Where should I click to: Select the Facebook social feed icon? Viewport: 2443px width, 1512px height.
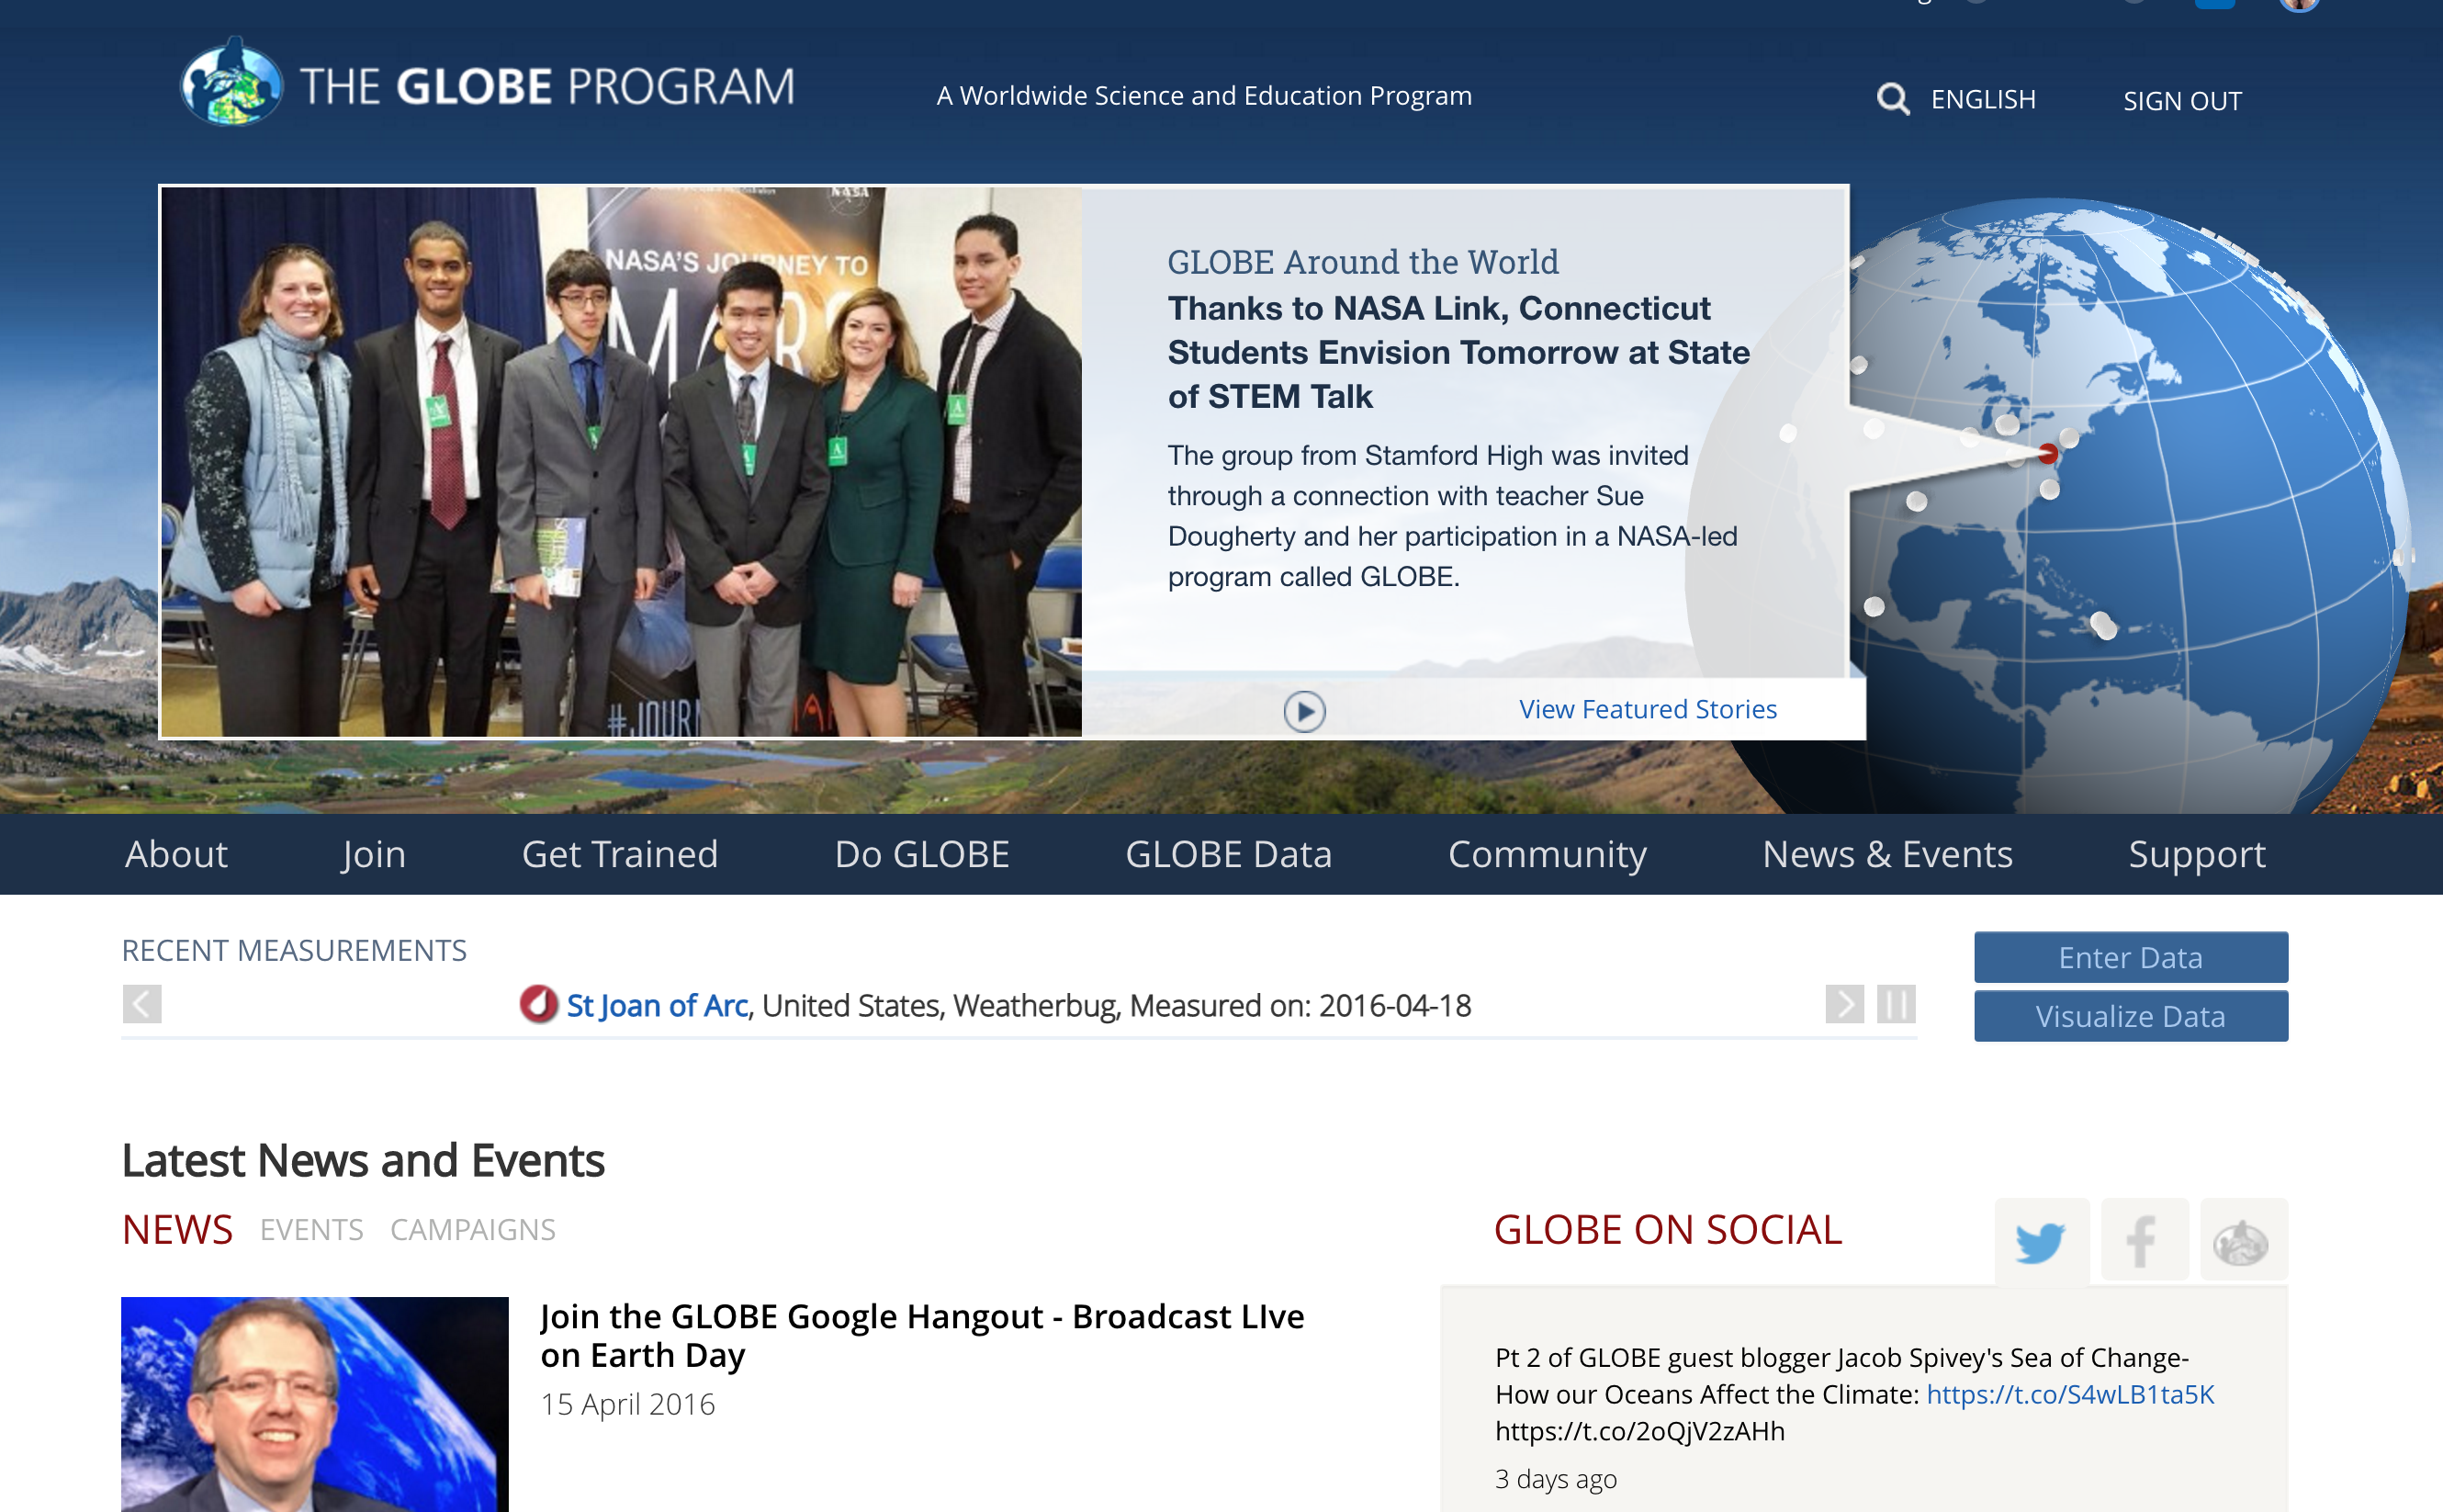click(x=2145, y=1239)
